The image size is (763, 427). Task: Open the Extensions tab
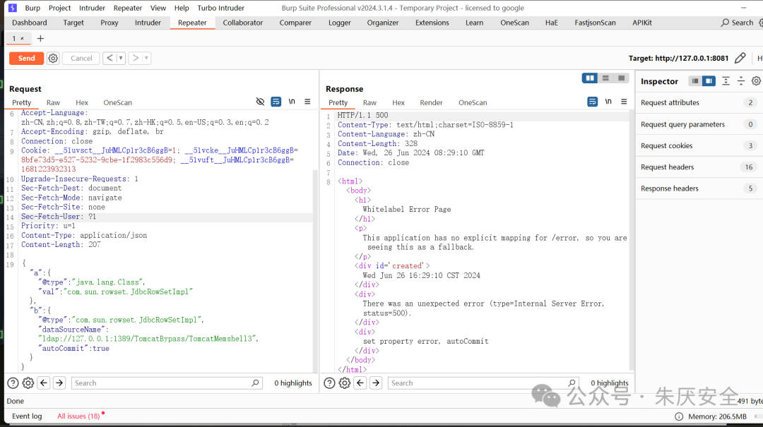click(432, 23)
